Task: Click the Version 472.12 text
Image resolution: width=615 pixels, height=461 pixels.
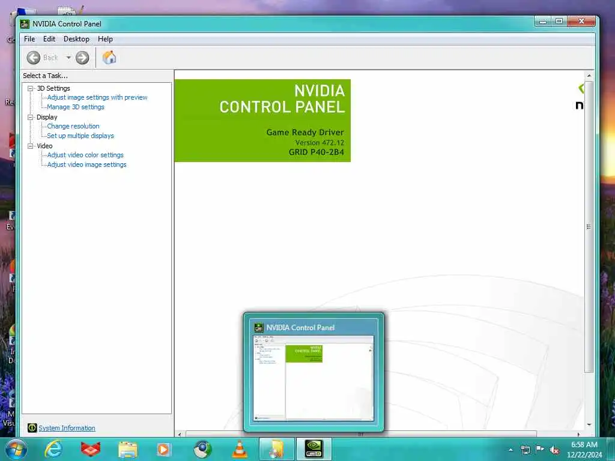Action: (320, 143)
